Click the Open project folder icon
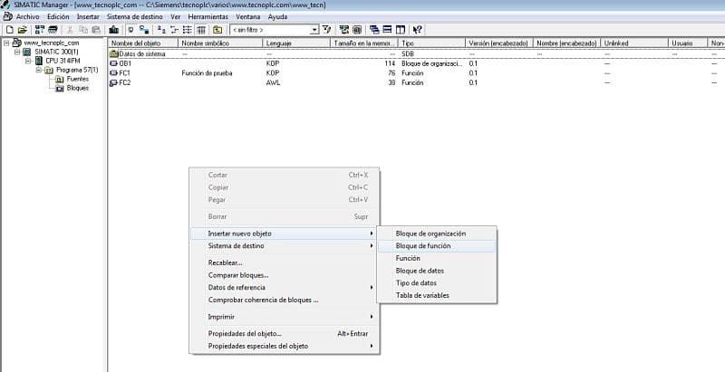Screen dimensions: 725x372 (22, 30)
